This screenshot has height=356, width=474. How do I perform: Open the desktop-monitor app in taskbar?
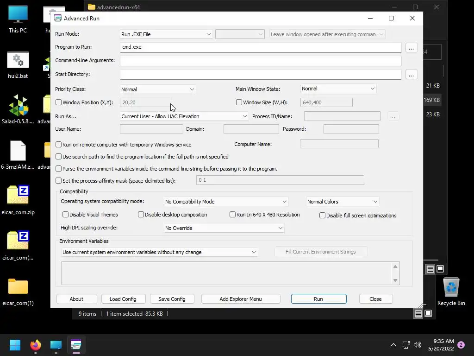(x=56, y=345)
